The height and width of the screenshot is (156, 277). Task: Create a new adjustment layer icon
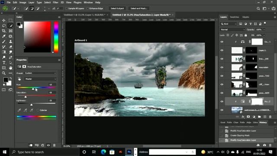tap(254, 117)
